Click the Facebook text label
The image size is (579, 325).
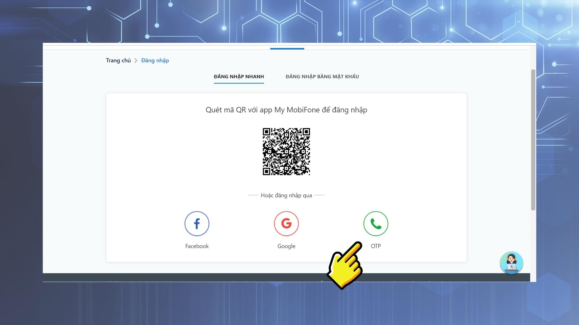pyautogui.click(x=197, y=246)
